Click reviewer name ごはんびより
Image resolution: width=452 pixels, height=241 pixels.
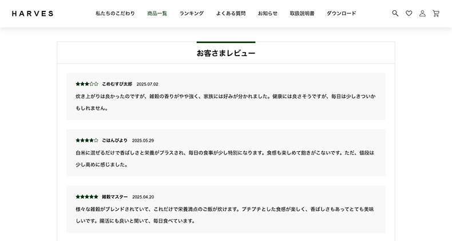(x=115, y=140)
